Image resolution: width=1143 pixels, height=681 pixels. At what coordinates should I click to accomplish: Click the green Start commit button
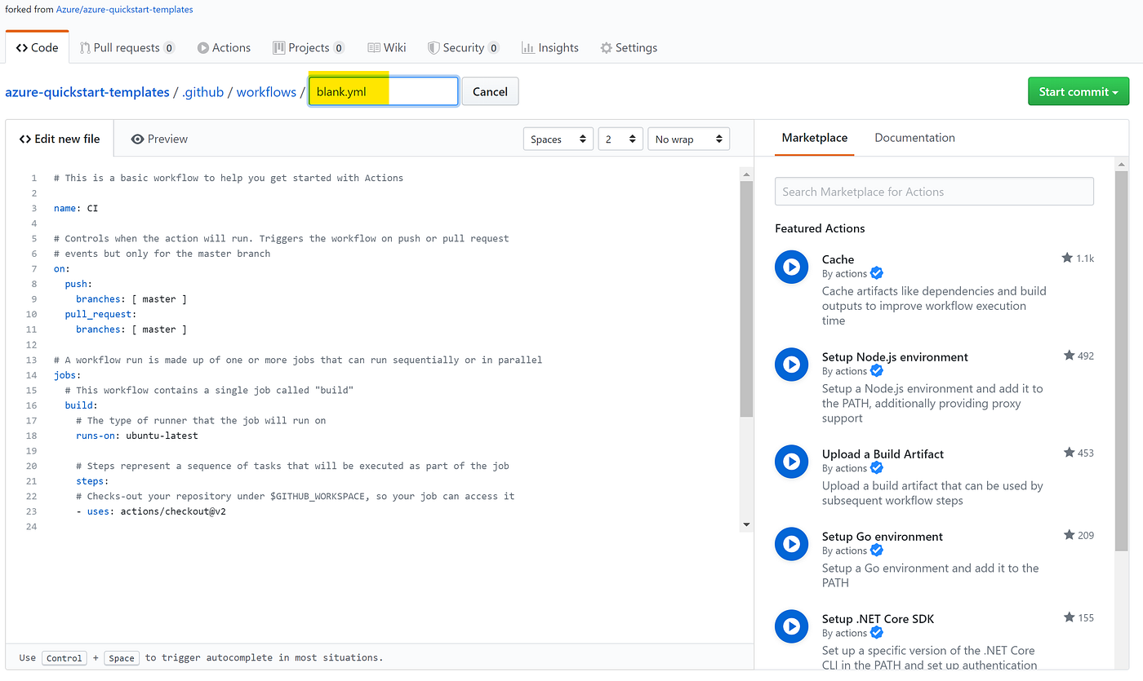click(1078, 91)
